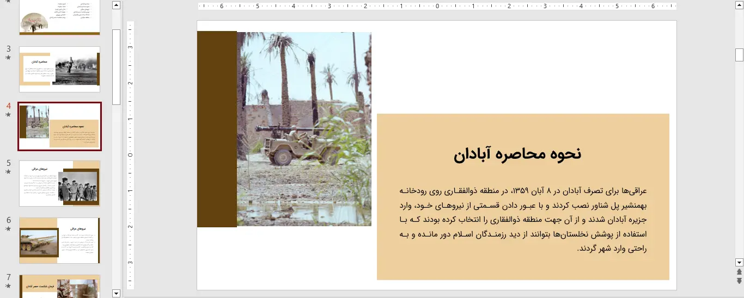The width and height of the screenshot is (744, 298).
Task: Click the animation star icon under slide 7
Action: (9, 286)
